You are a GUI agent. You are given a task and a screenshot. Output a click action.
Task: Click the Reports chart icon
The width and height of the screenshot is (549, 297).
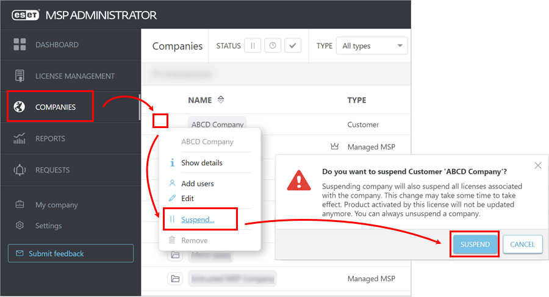[x=20, y=138]
